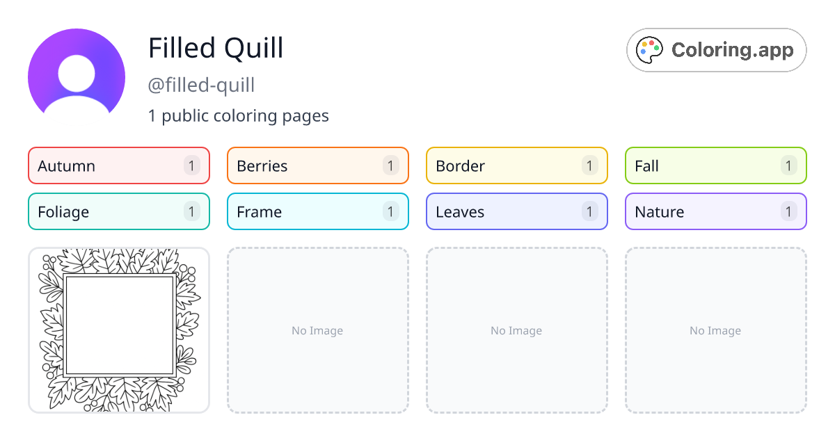The width and height of the screenshot is (835, 438).
Task: Click the first No Image placeholder card
Action: click(317, 330)
